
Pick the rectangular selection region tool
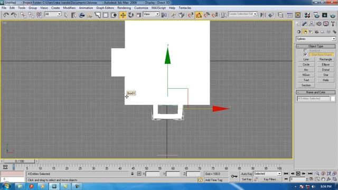[x=106, y=15]
